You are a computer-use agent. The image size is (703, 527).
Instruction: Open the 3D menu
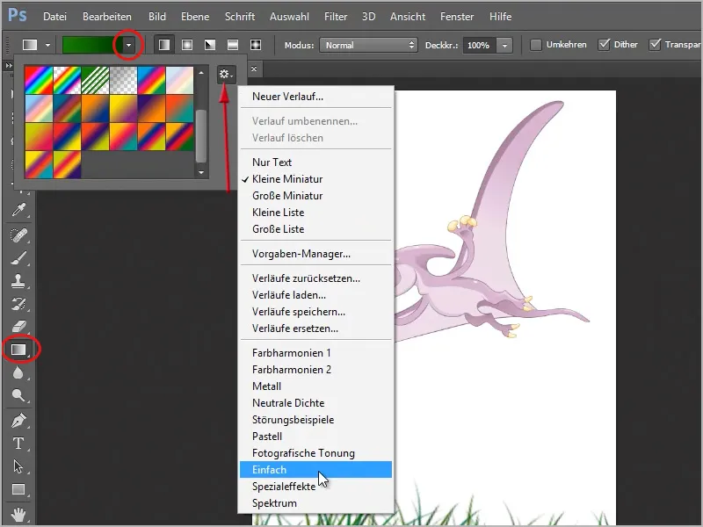click(x=368, y=17)
